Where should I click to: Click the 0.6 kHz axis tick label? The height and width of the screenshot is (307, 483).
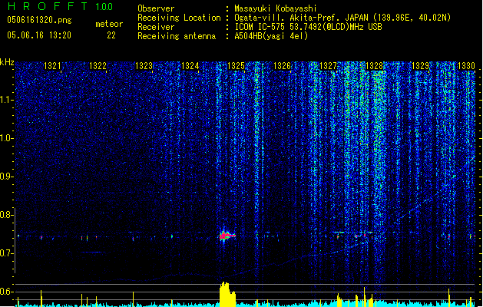pyautogui.click(x=6, y=292)
